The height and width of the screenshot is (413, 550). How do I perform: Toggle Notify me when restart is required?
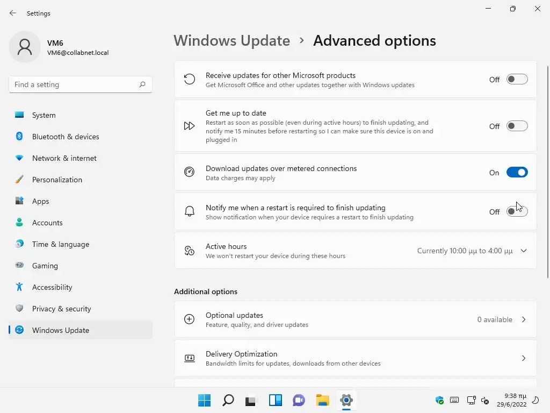[x=517, y=211]
